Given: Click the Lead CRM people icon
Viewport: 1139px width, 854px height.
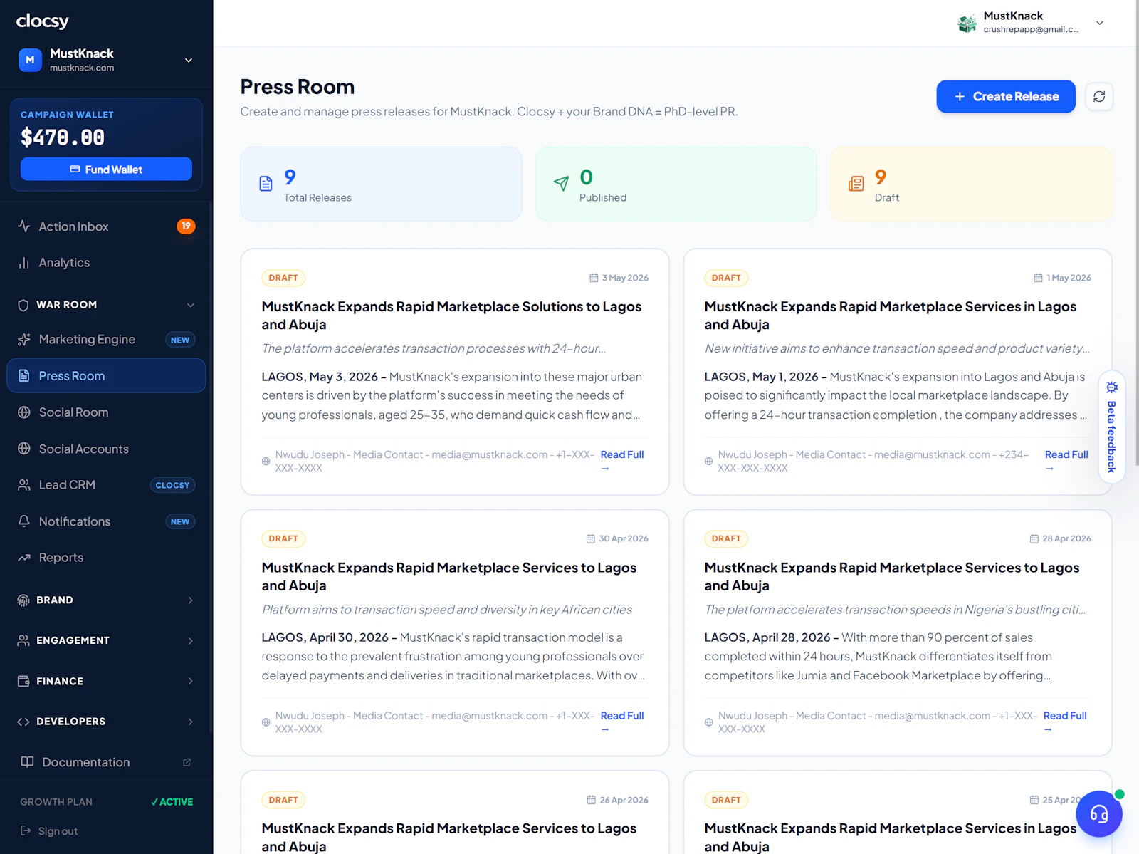Looking at the screenshot, I should point(24,485).
